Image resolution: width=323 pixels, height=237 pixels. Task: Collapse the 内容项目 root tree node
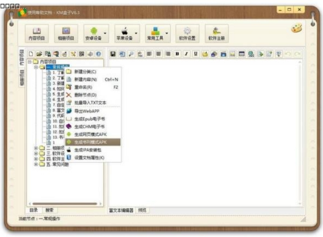point(30,62)
